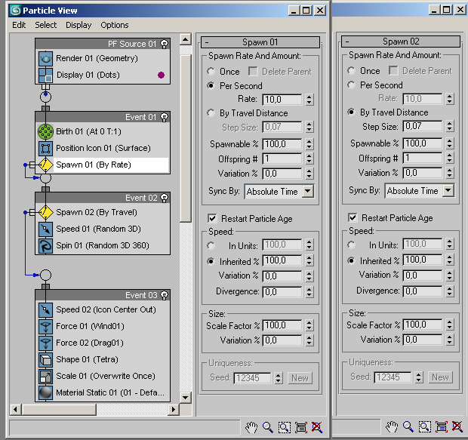Viewport: 468px width, 440px height.
Task: Click the Birth 01 operator icon
Action: [45, 131]
